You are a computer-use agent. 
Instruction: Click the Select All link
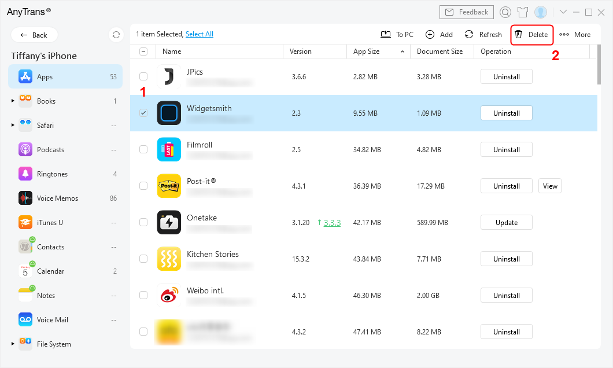click(199, 34)
